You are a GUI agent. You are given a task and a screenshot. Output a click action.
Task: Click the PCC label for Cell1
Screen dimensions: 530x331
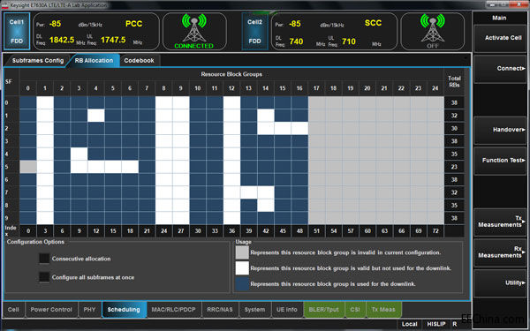pyautogui.click(x=134, y=24)
